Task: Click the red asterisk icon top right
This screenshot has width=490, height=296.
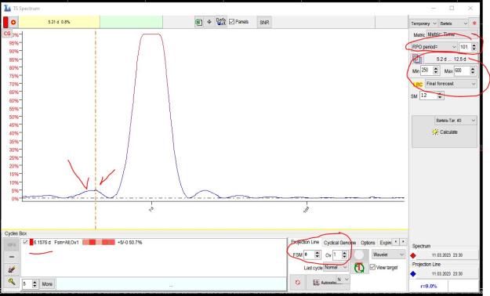Action: click(474, 23)
